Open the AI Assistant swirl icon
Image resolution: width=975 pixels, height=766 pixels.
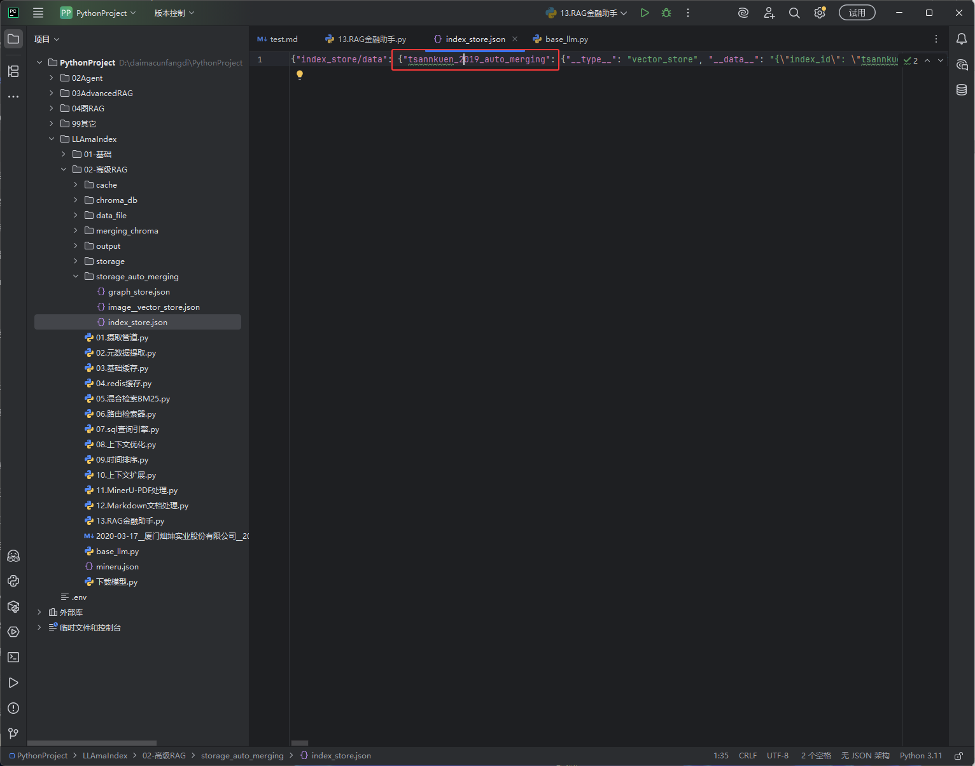(x=743, y=13)
